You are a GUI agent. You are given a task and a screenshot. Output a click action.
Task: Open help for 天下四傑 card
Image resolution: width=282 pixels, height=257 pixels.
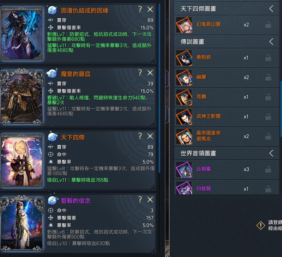pos(140,136)
